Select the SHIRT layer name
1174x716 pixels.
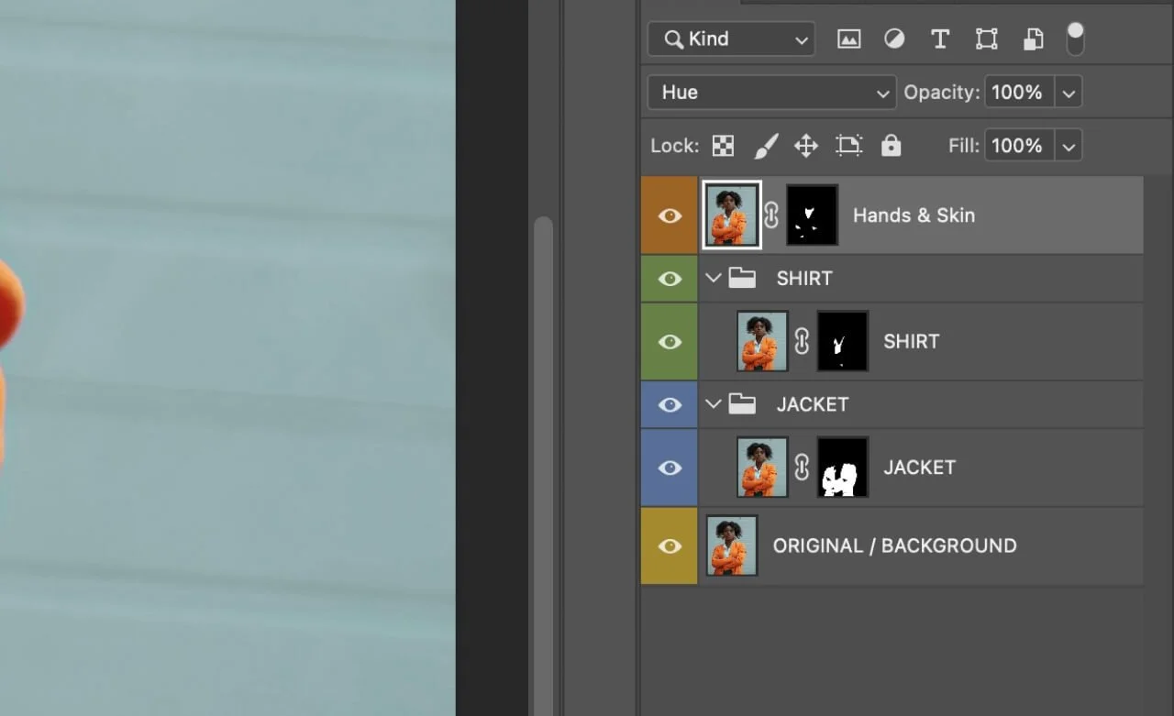pos(911,341)
